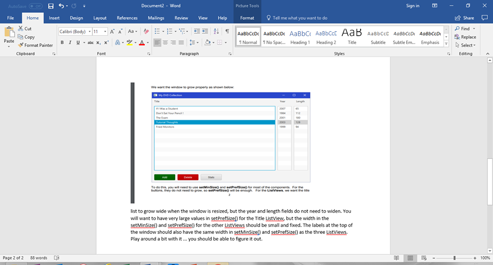Apply the Subtitle style
Screen dimensions: 493x265
[378, 37]
